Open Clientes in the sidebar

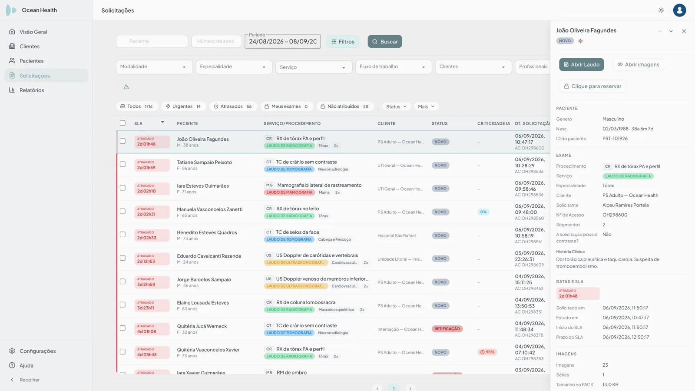(x=46, y=46)
